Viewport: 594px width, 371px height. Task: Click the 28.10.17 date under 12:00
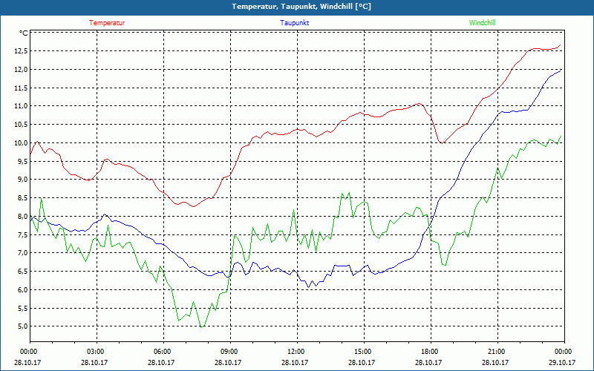295,362
